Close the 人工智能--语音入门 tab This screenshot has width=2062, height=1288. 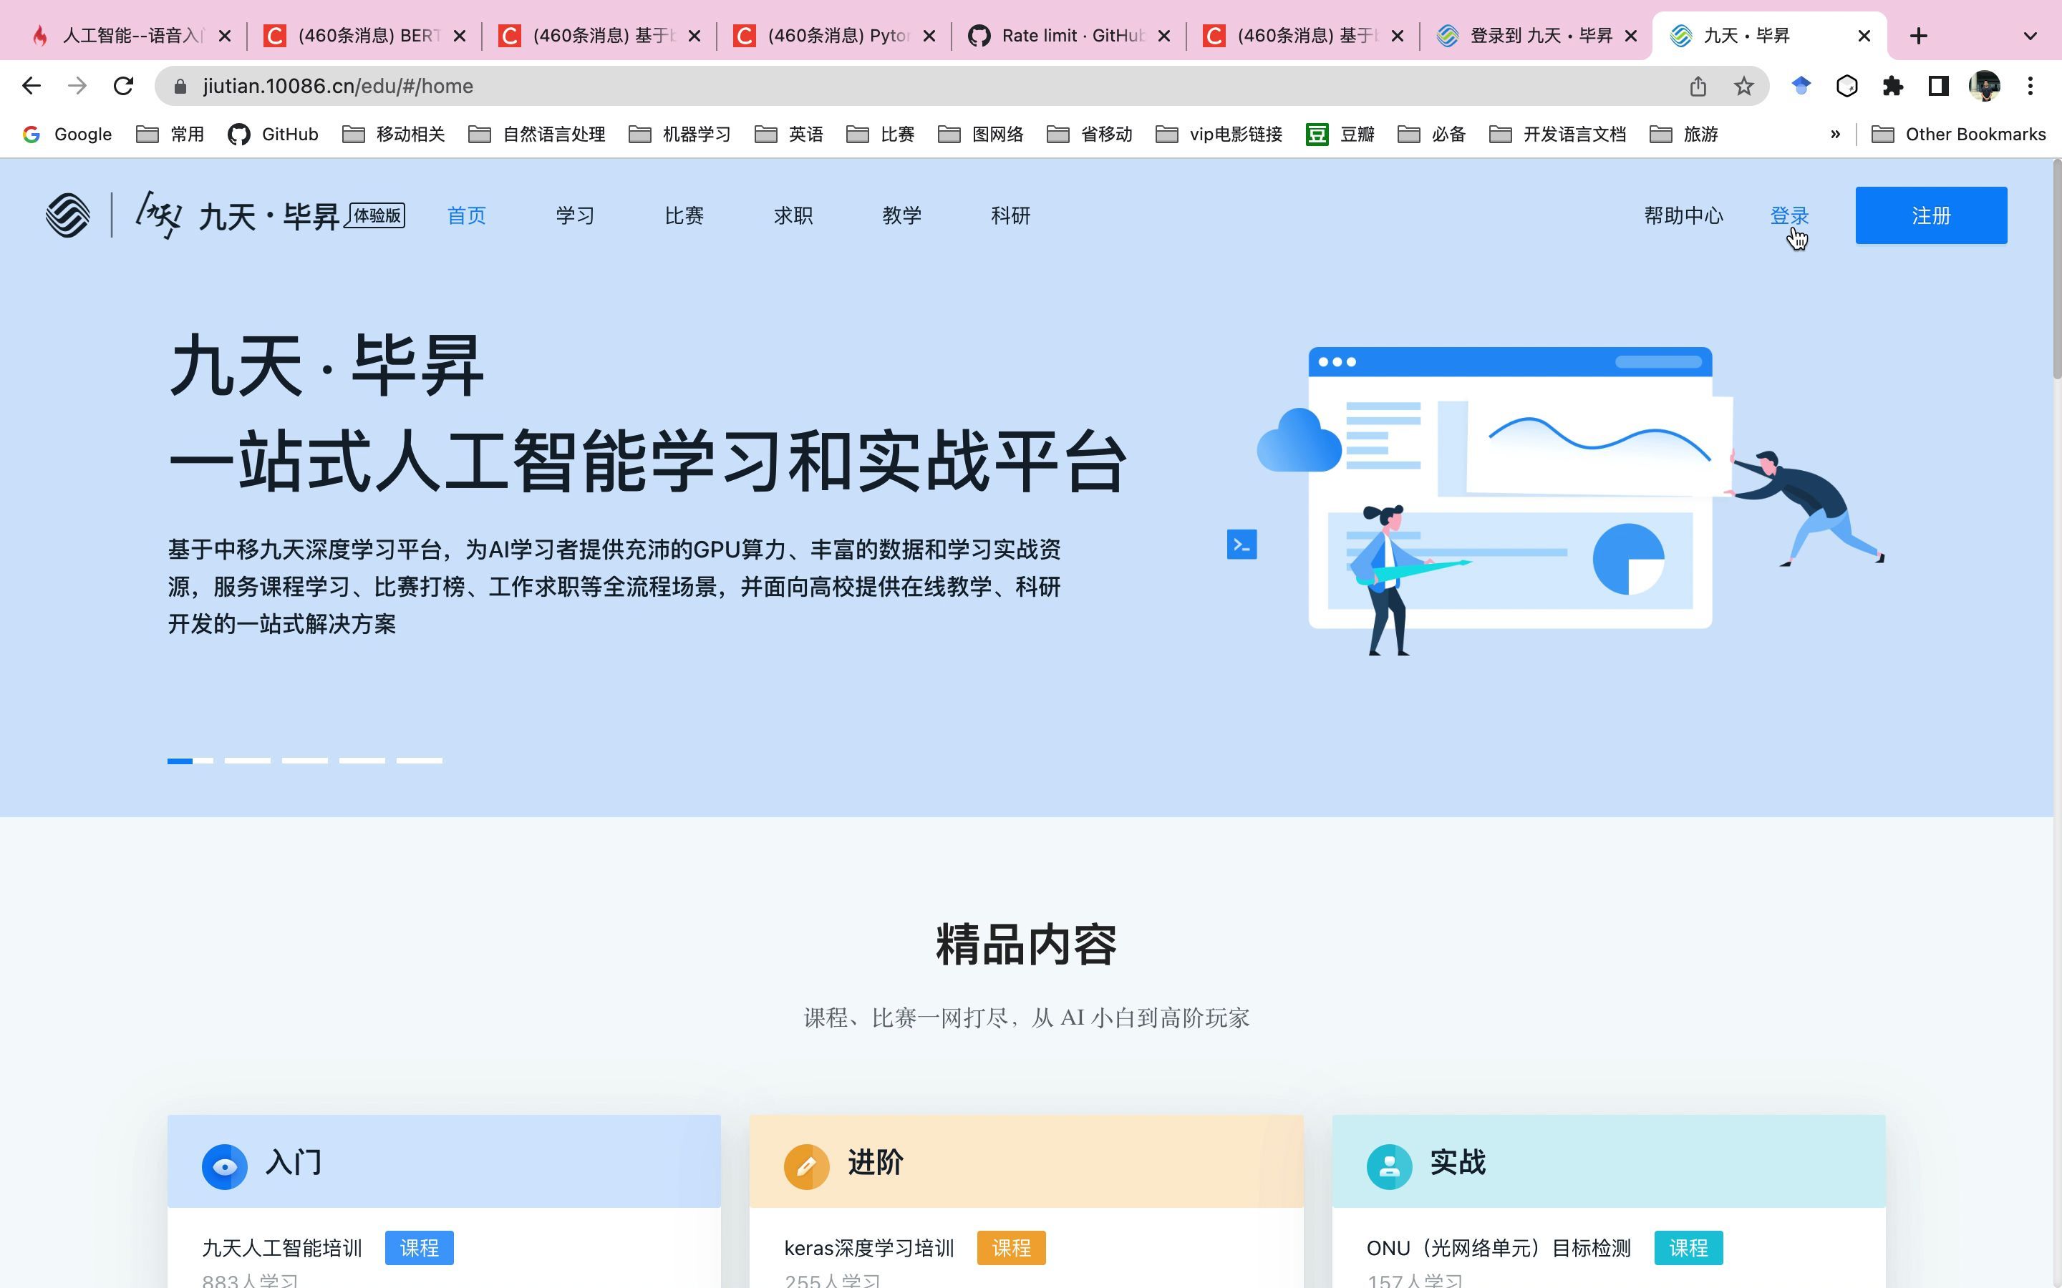coord(224,36)
